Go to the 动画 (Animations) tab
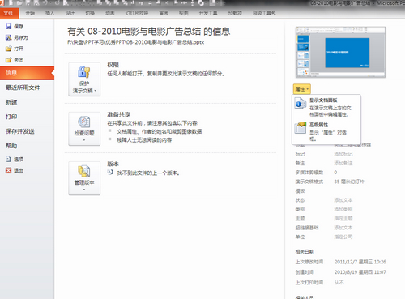This screenshot has width=405, height=299. point(110,13)
